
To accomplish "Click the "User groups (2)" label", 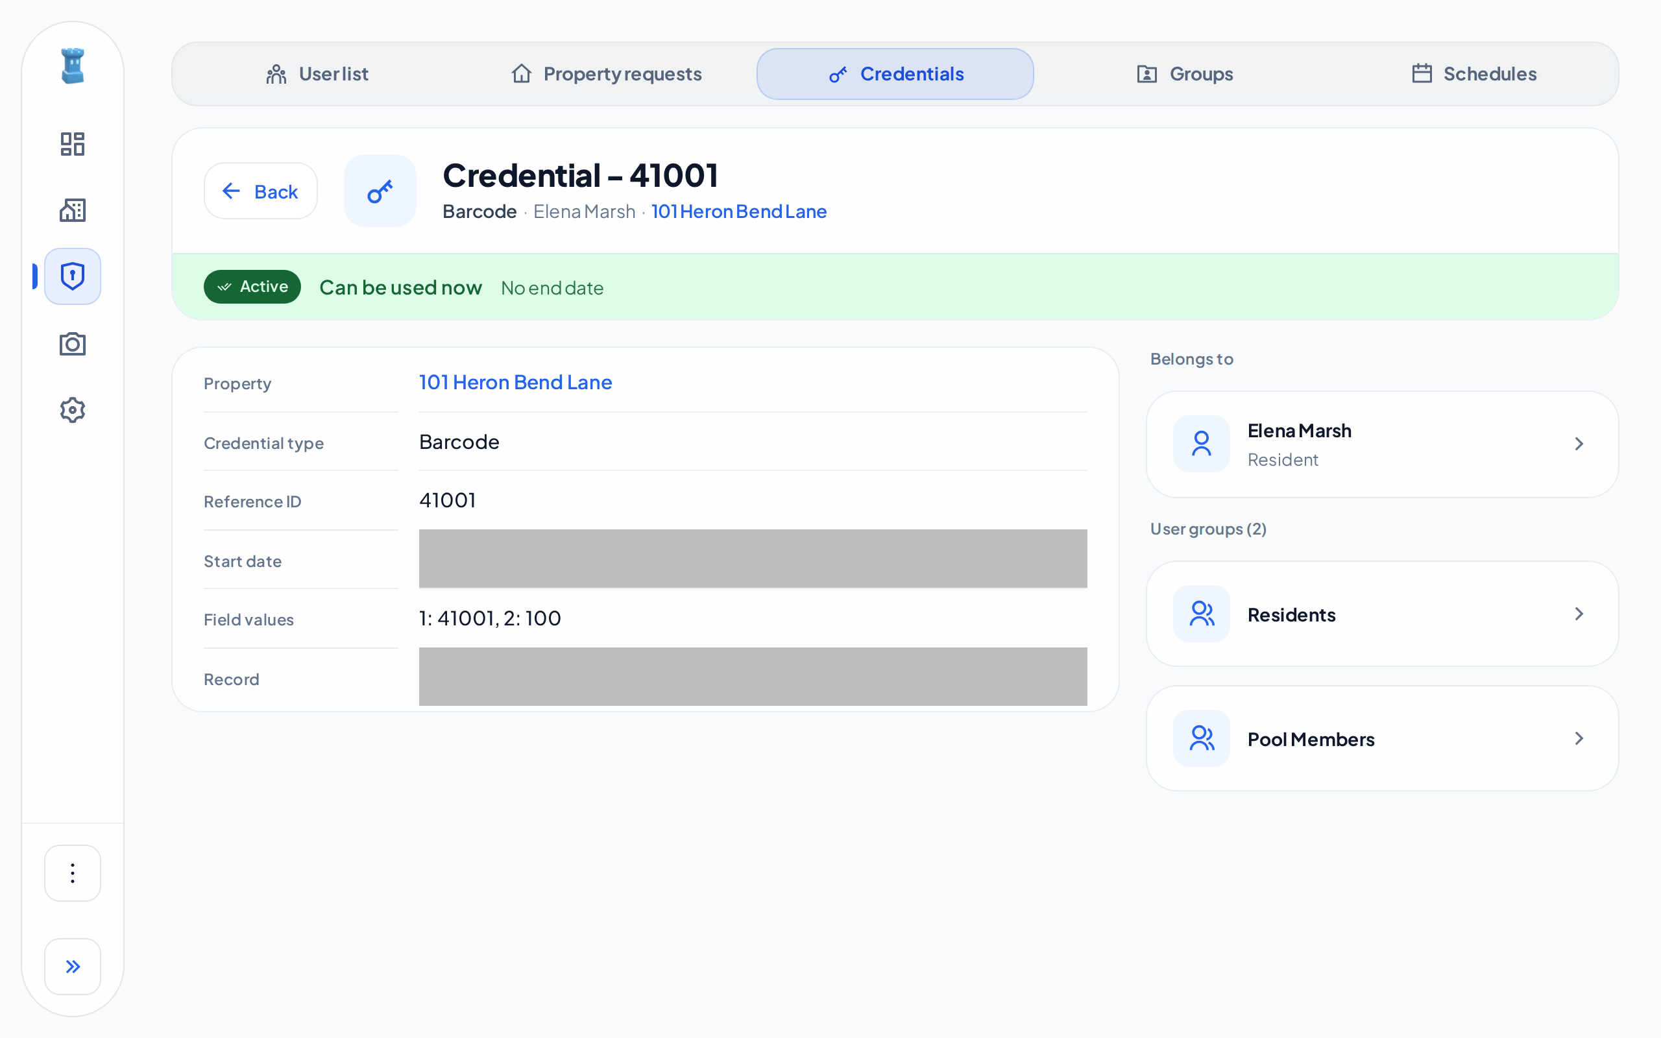I will [1208, 529].
